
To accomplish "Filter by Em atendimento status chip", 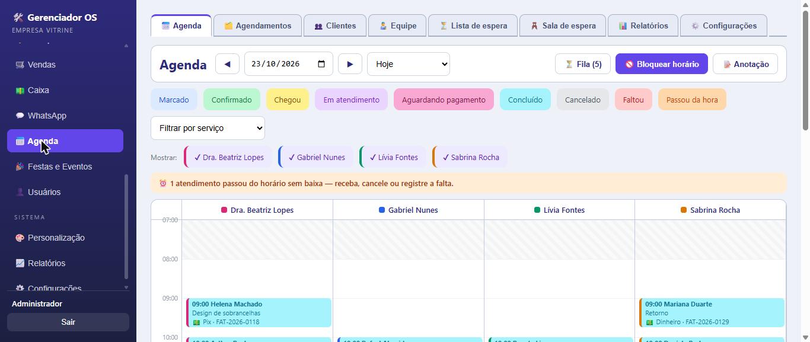I will pyautogui.click(x=351, y=100).
